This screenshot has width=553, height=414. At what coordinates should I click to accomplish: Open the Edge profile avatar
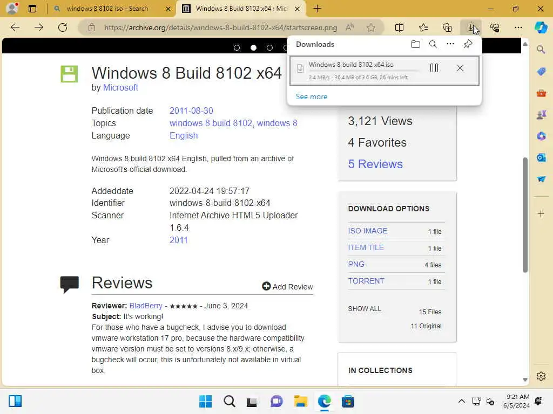click(x=12, y=8)
